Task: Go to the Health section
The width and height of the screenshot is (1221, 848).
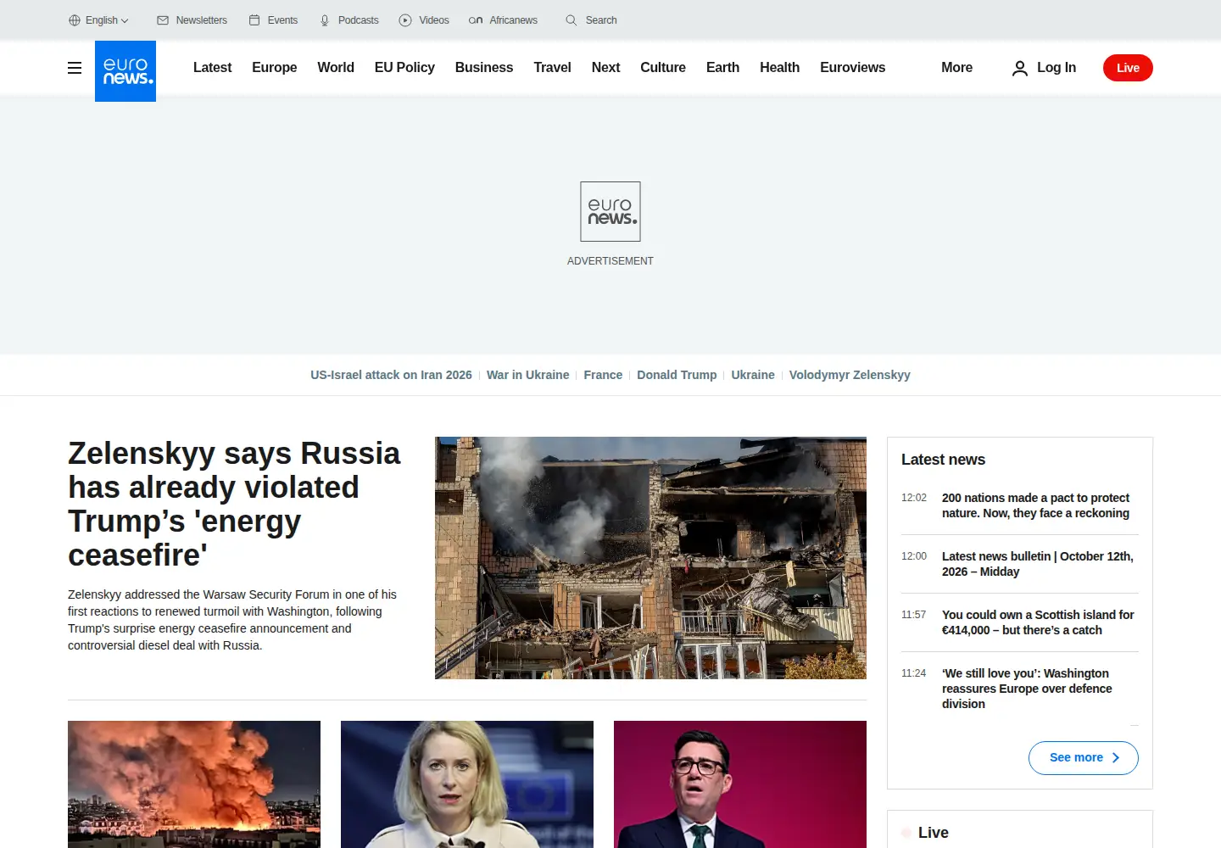Action: [779, 68]
